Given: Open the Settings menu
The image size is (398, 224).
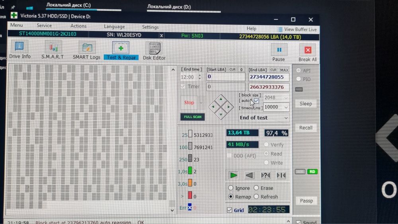Looking at the screenshot, I should (x=150, y=27).
